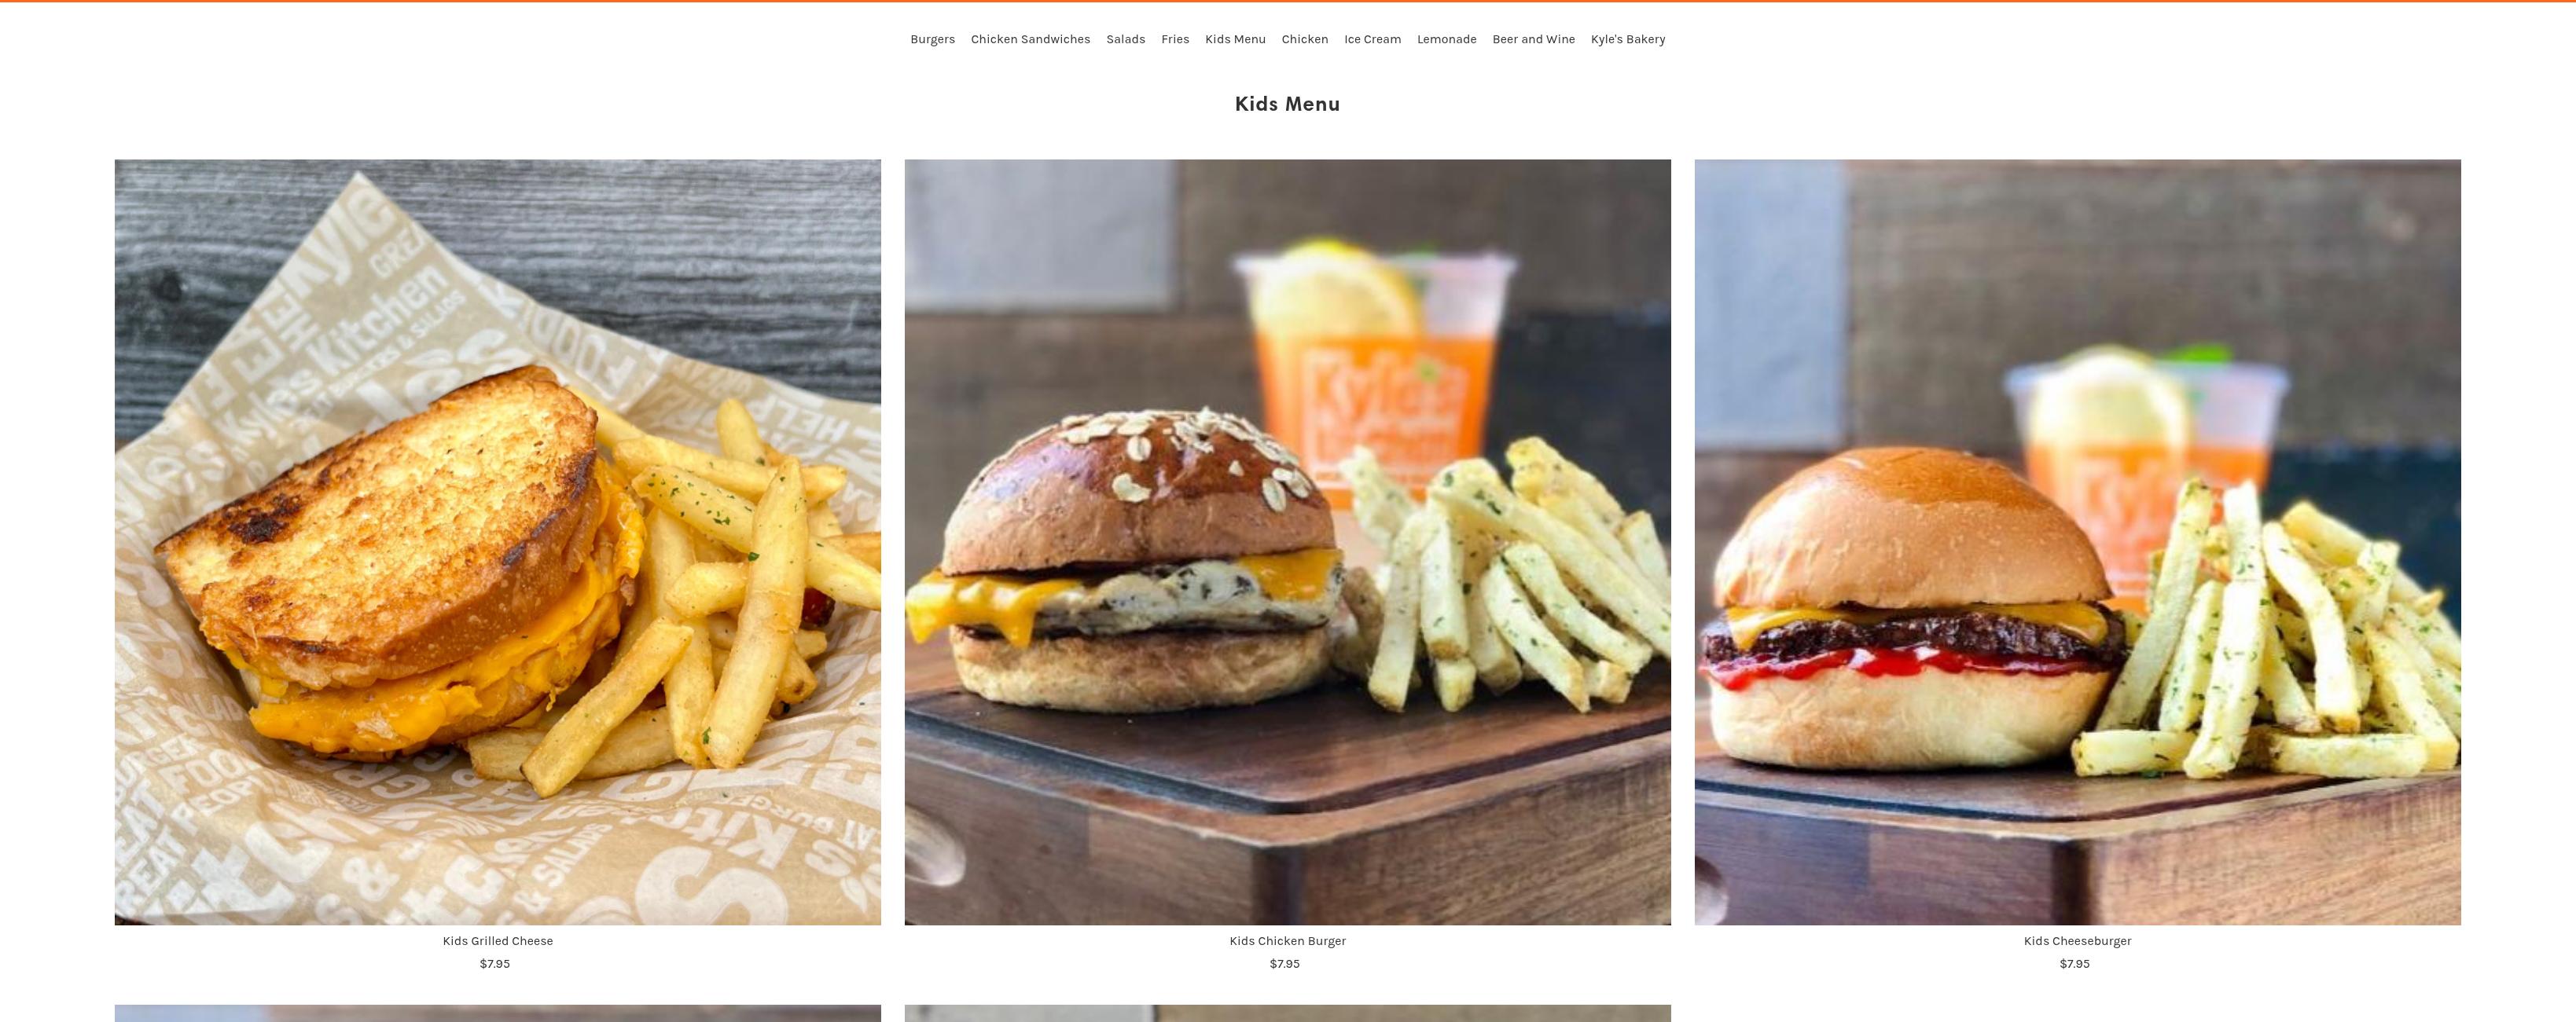The height and width of the screenshot is (1022, 2576).
Task: Click the Kids Cheeseburger title link
Action: 2078,941
